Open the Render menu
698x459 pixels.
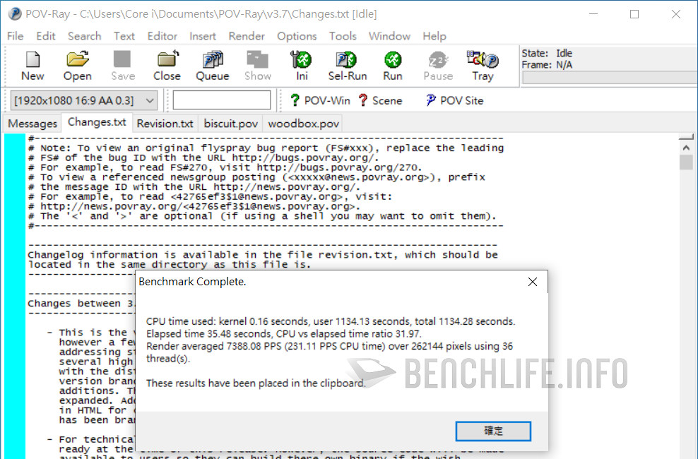coord(247,36)
